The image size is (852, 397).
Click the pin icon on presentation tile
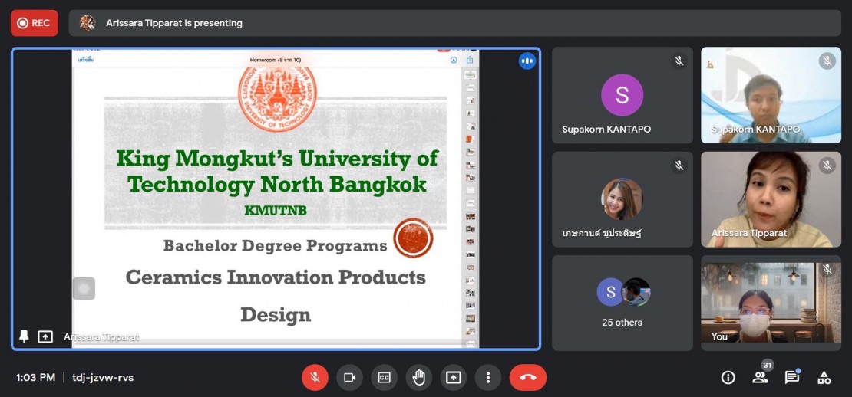tap(24, 336)
